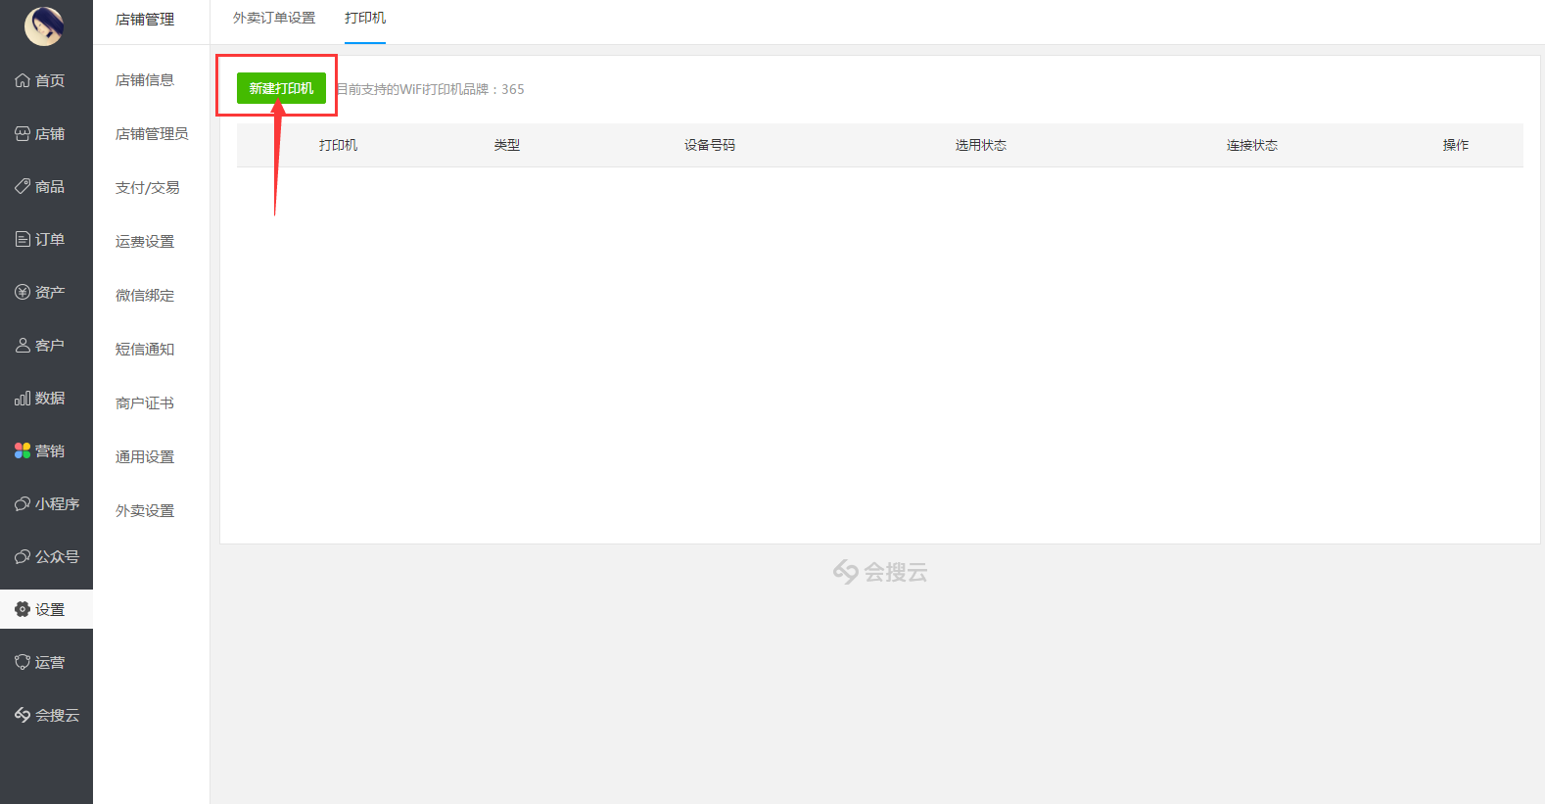Open the 店铺 shop icon
Viewport: 1545px width, 804px height.
pos(23,133)
